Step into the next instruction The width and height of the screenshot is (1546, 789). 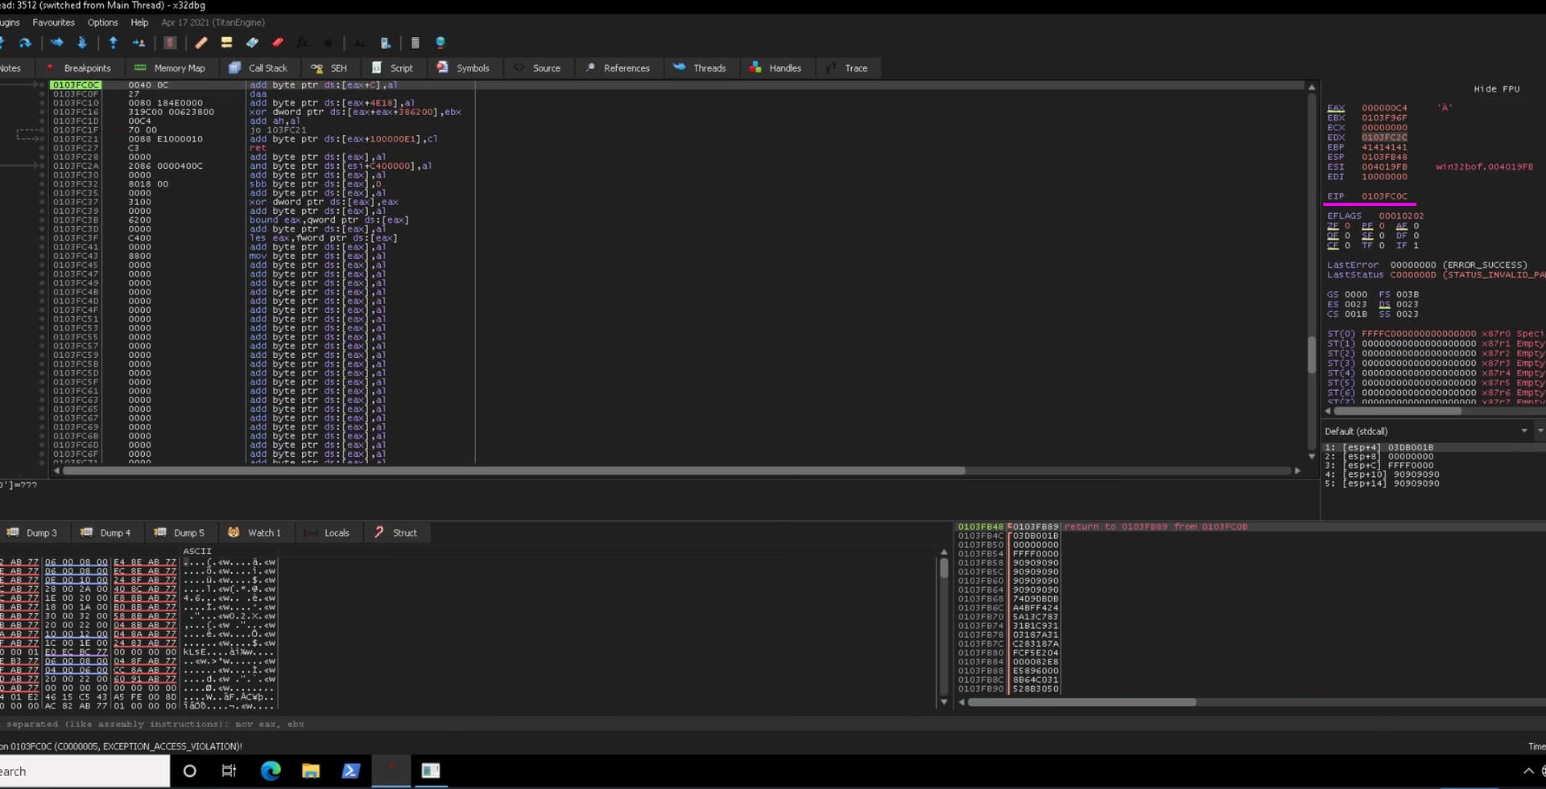pyautogui.click(x=81, y=43)
